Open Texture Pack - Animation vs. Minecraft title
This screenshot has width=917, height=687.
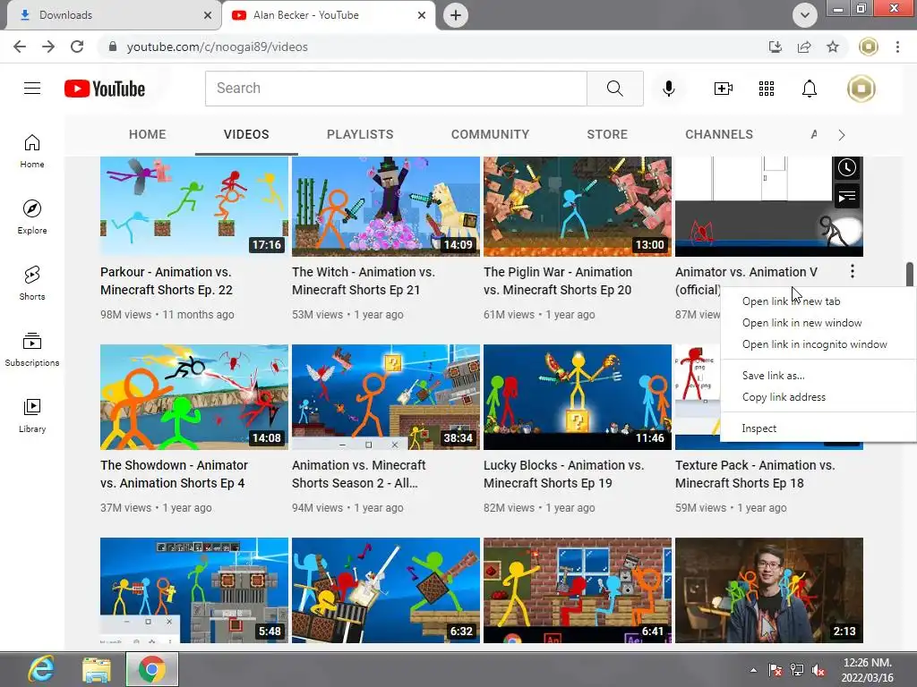tap(755, 474)
